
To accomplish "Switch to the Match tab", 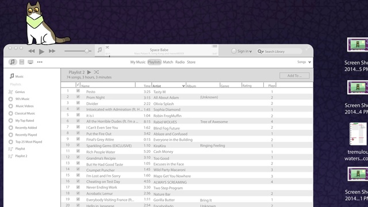I will click(168, 62).
